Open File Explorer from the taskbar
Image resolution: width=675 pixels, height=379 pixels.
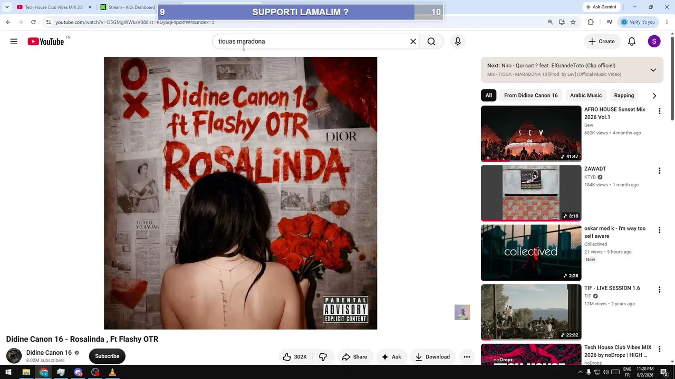[x=26, y=373]
